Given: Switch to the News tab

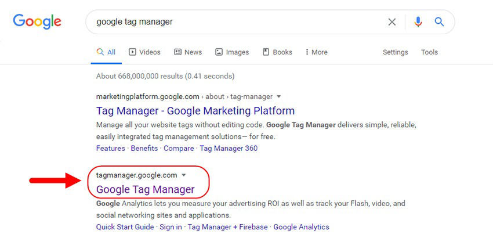Looking at the screenshot, I should point(188,52).
